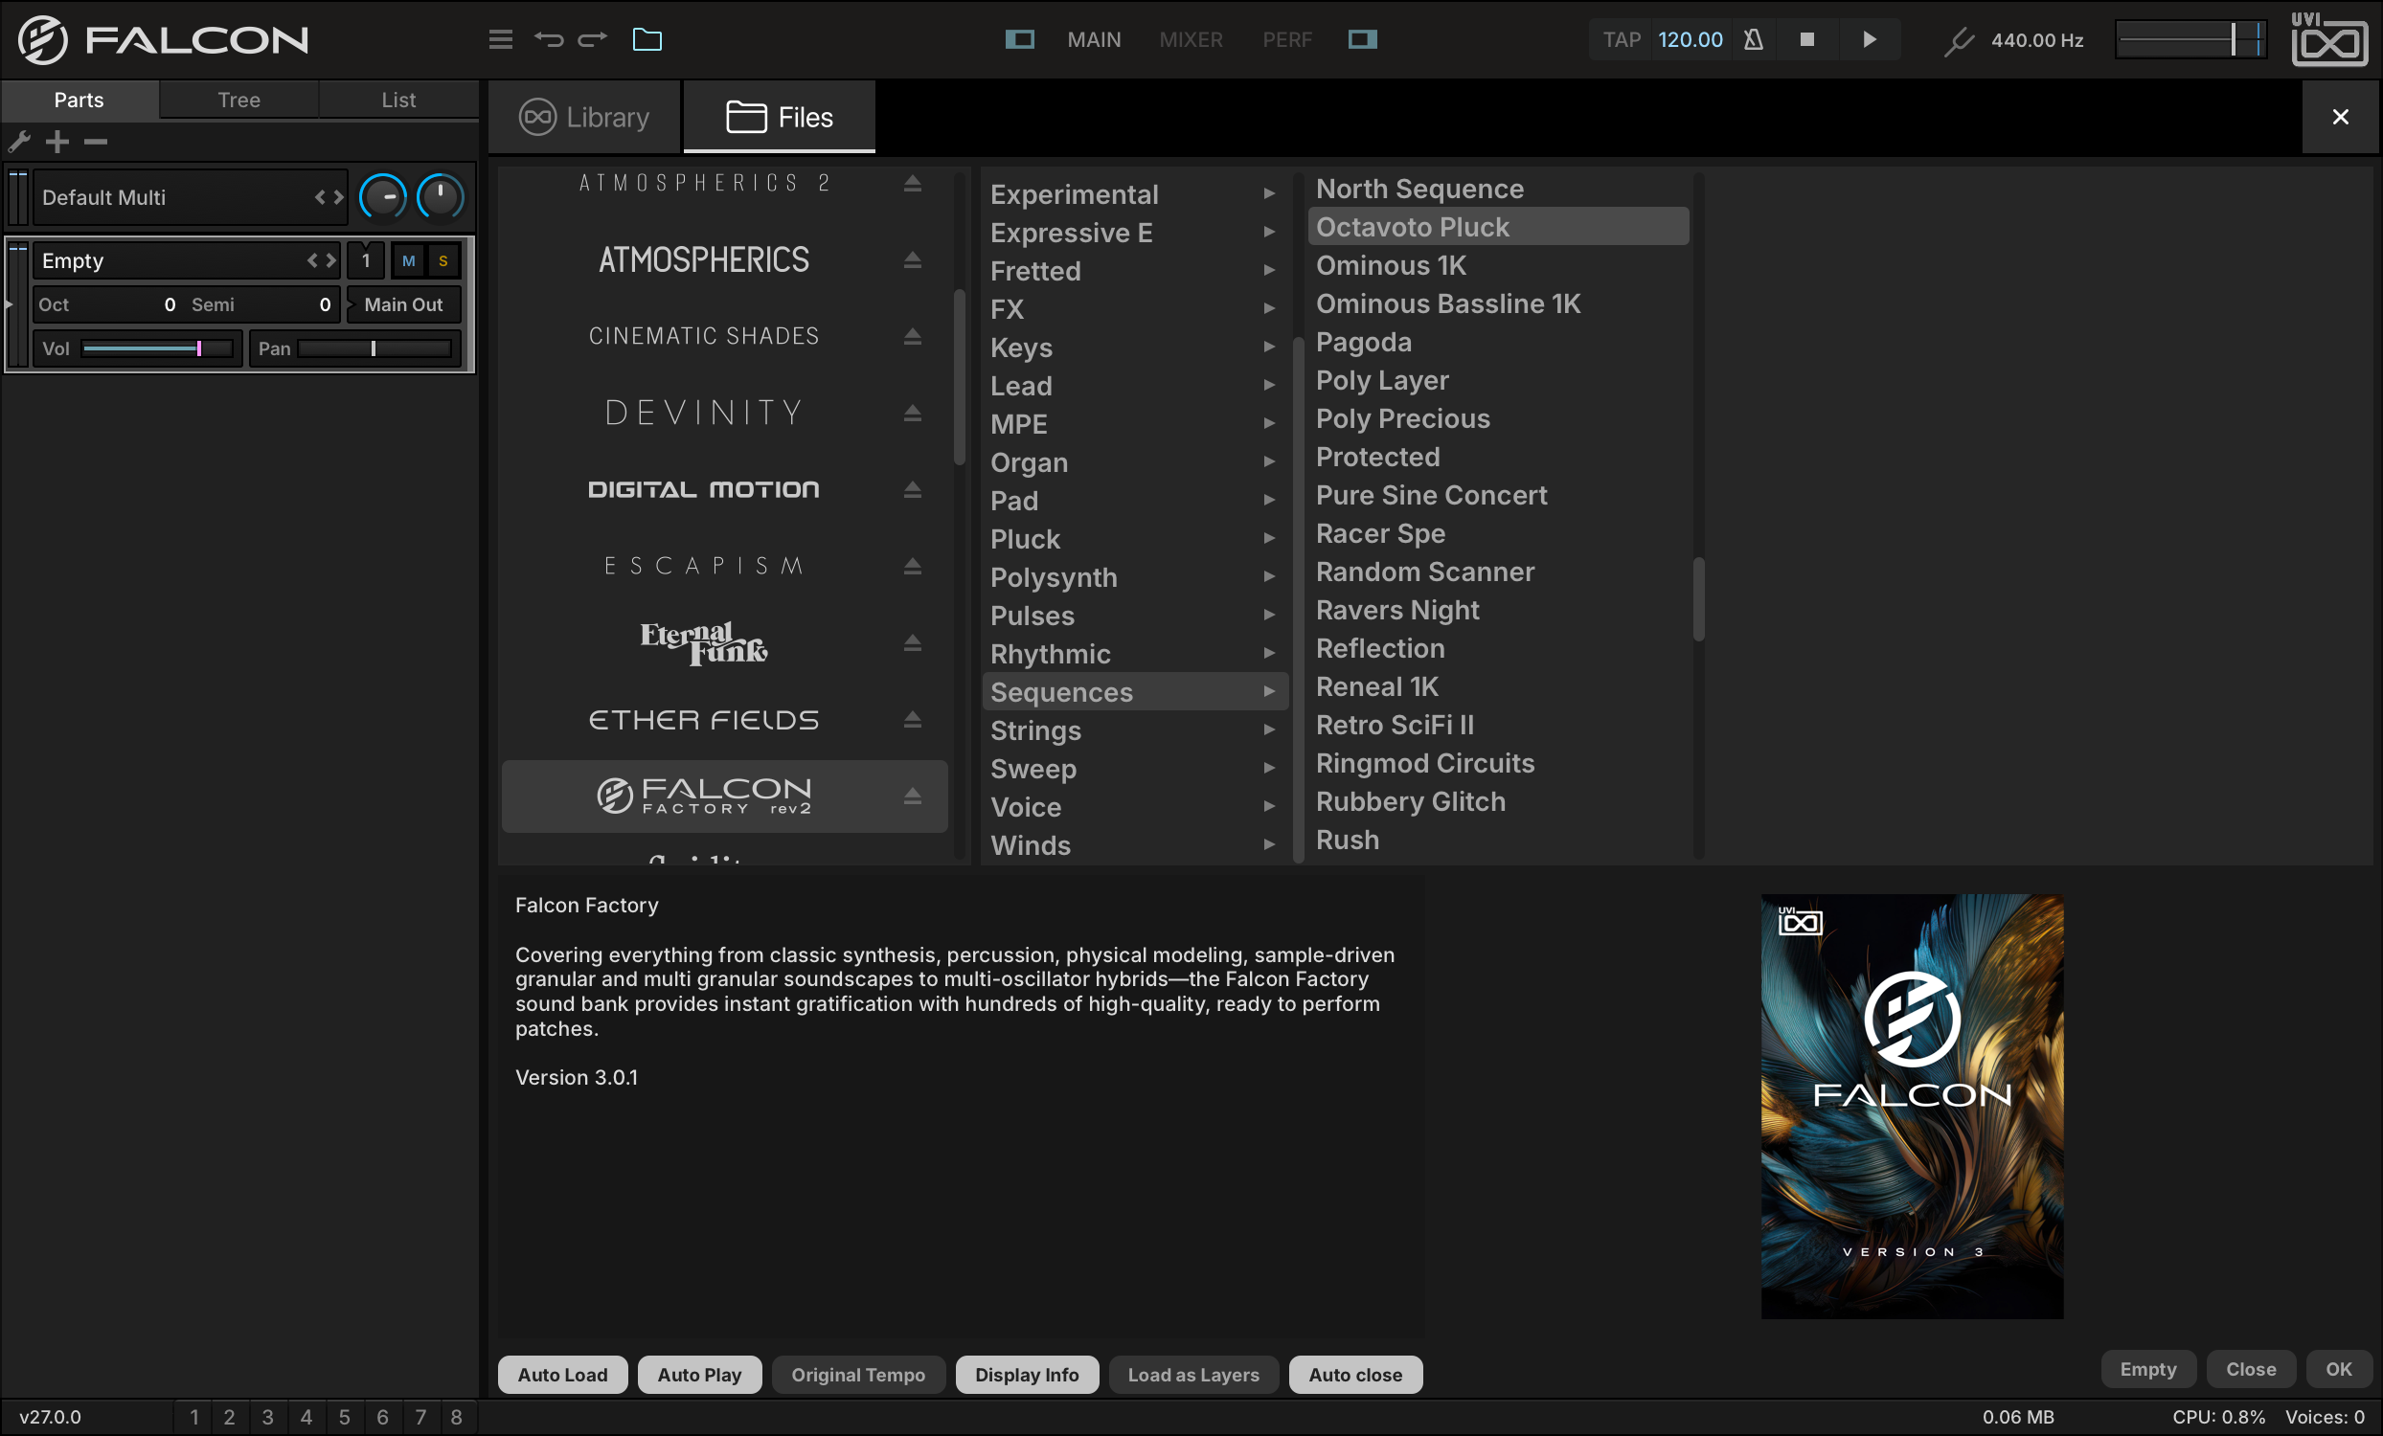Eject the Ether Fields soundbank
The width and height of the screenshot is (2383, 1436).
912,720
